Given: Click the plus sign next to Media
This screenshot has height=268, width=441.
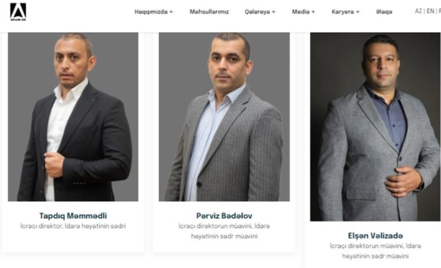Looking at the screenshot, I should click(x=313, y=12).
